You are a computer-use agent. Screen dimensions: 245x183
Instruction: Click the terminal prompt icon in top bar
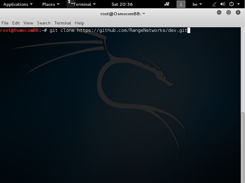tap(70, 2)
